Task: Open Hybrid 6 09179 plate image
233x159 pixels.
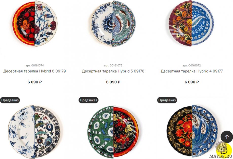Action: (35, 24)
